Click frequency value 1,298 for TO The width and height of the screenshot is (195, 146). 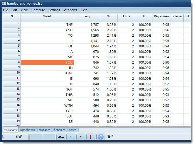click(x=95, y=36)
